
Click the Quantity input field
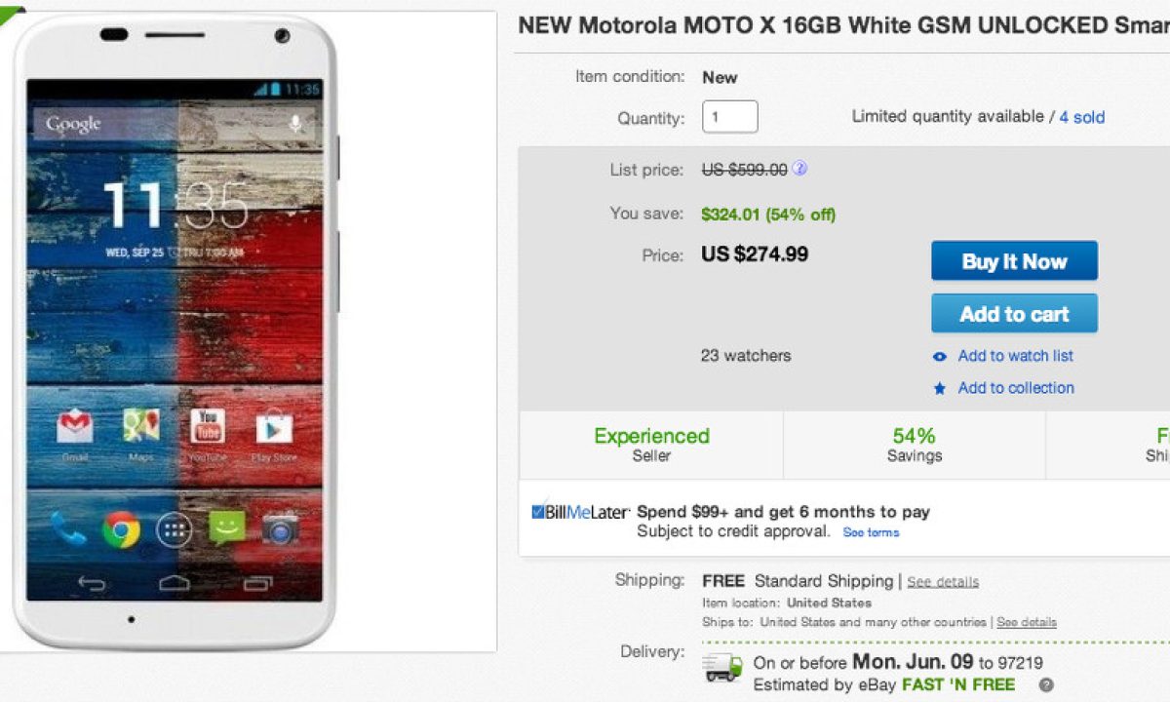(x=729, y=117)
